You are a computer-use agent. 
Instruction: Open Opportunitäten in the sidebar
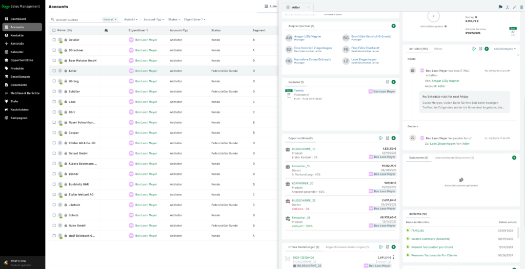(x=22, y=60)
